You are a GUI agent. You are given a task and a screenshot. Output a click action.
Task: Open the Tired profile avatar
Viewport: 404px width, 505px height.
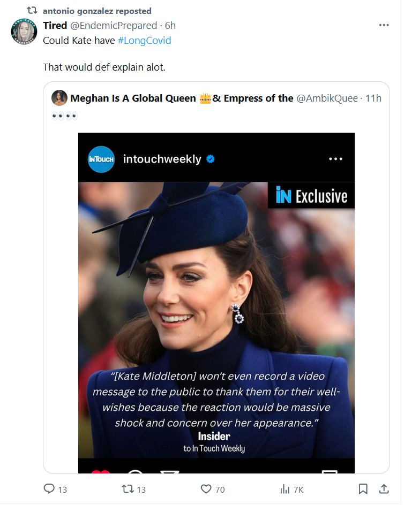point(24,33)
